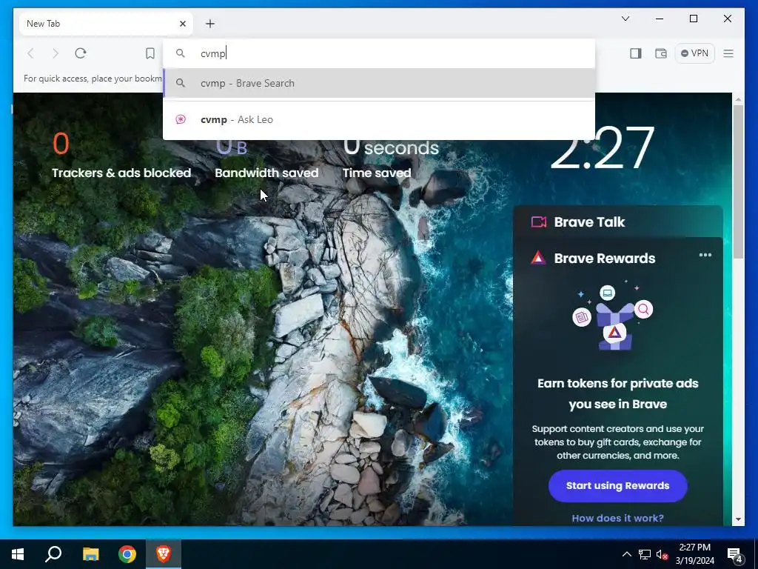Launch Google Chrome from taskbar
758x569 pixels.
[127, 554]
